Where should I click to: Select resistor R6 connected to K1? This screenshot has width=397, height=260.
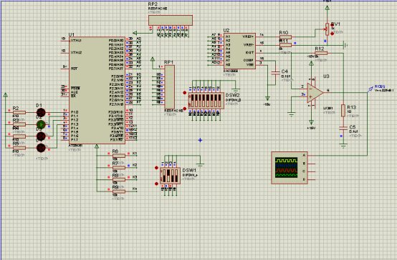pyautogui.click(x=119, y=156)
